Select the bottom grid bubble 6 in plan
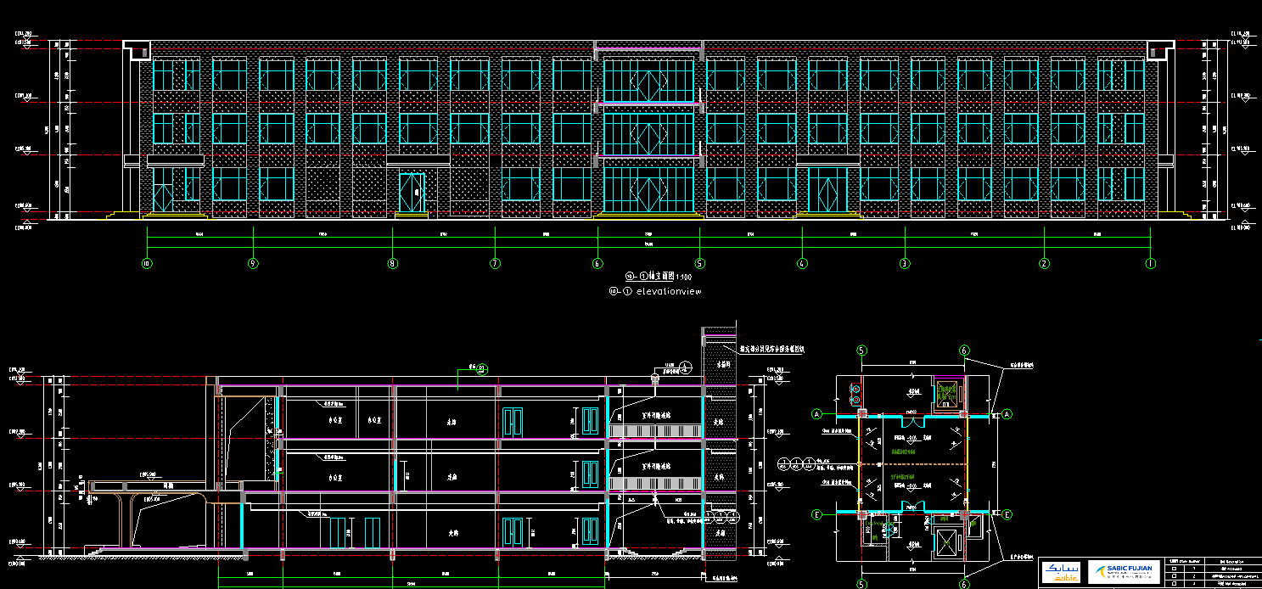This screenshot has height=589, width=1262. click(964, 584)
